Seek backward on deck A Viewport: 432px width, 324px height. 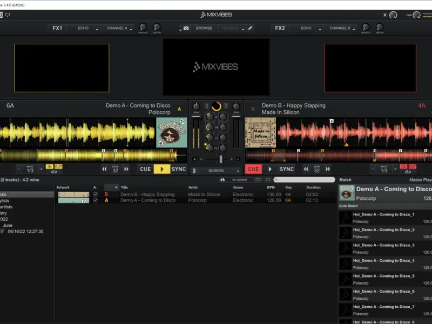pyautogui.click(x=104, y=169)
